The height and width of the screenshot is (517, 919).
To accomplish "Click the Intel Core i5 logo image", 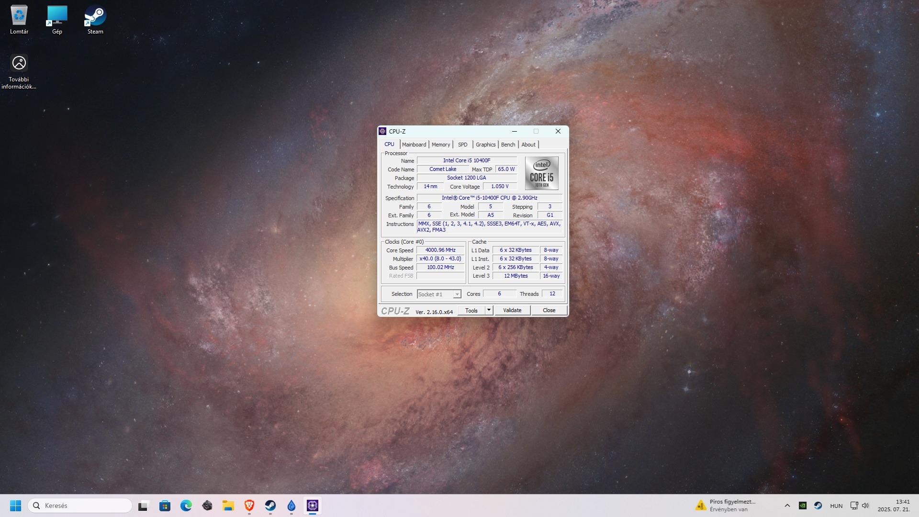I will pyautogui.click(x=541, y=173).
